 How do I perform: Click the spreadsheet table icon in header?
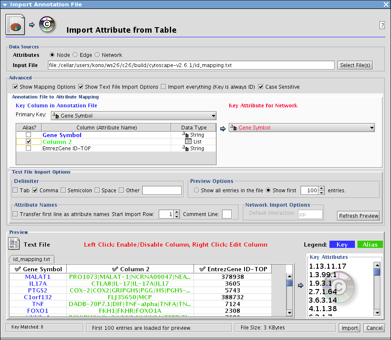[16, 25]
